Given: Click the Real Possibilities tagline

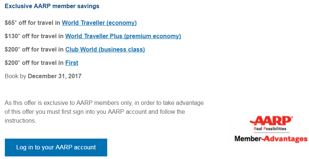Looking at the screenshot, I should pos(270,129).
